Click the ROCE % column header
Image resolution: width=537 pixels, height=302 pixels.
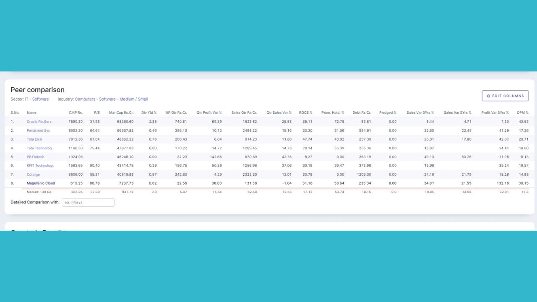coord(305,113)
